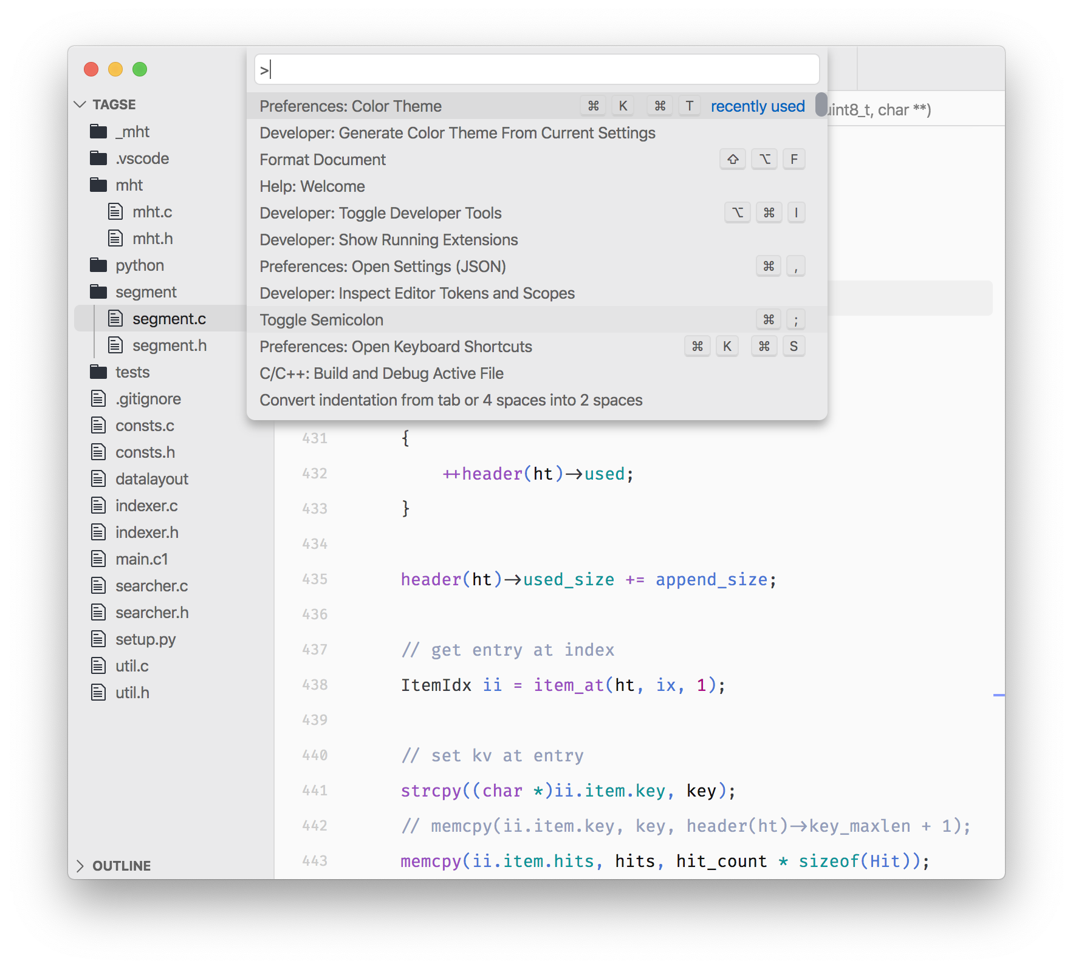Select Preferences: Color Theme command

coord(350,106)
